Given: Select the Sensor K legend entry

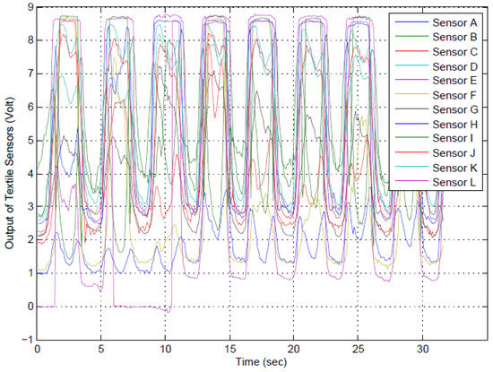Looking at the screenshot, I should coord(455,168).
